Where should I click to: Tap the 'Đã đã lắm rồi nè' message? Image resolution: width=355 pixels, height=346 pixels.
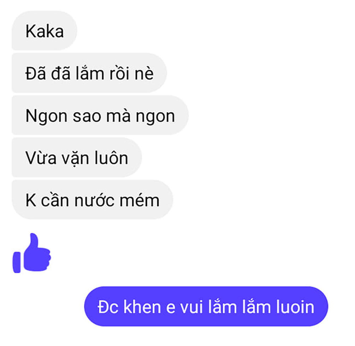pyautogui.click(x=89, y=73)
